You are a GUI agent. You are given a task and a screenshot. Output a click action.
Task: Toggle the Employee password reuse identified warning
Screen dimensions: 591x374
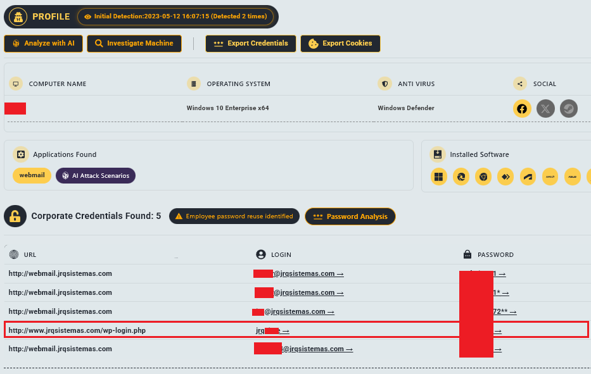[x=234, y=216]
